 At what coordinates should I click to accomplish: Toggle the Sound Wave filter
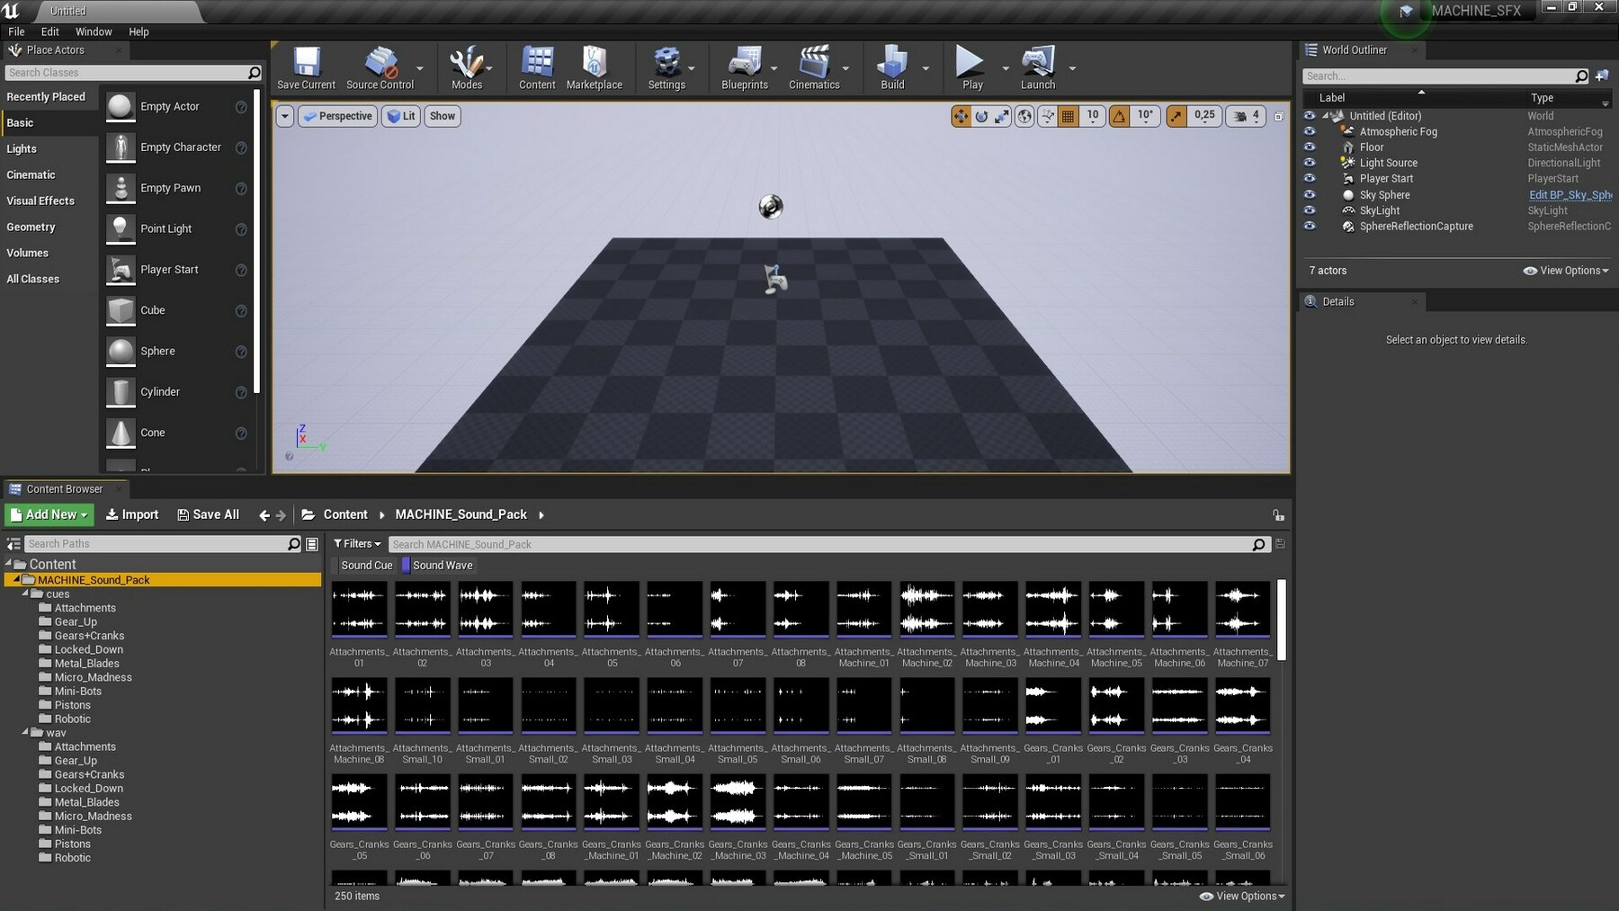[442, 566]
